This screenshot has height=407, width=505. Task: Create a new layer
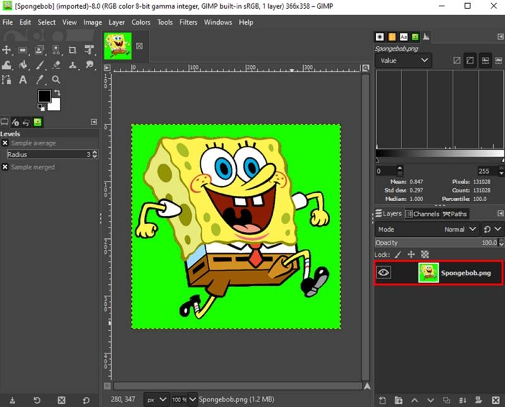(383, 400)
